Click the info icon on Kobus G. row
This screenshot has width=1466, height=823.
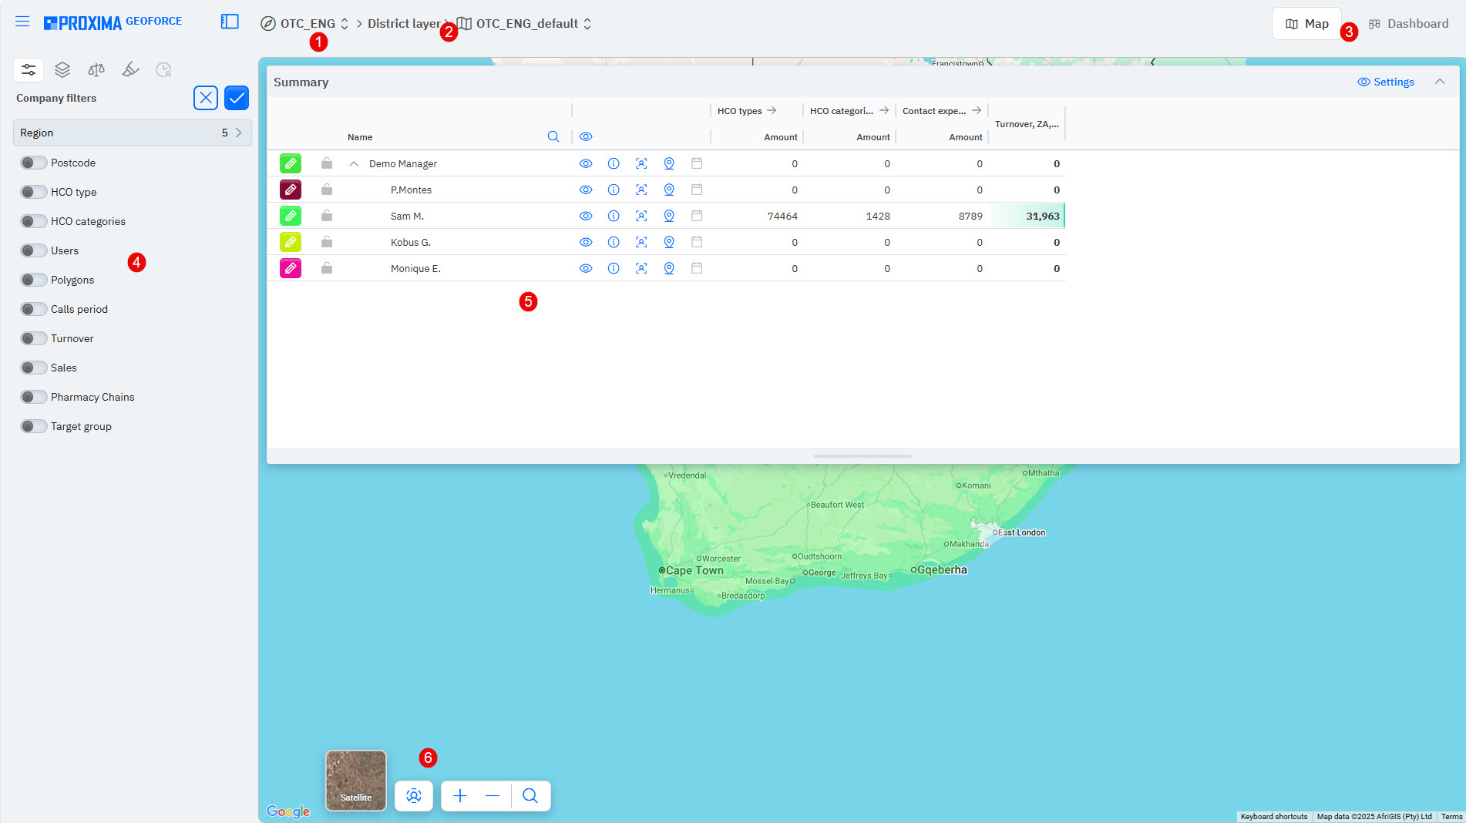click(614, 241)
